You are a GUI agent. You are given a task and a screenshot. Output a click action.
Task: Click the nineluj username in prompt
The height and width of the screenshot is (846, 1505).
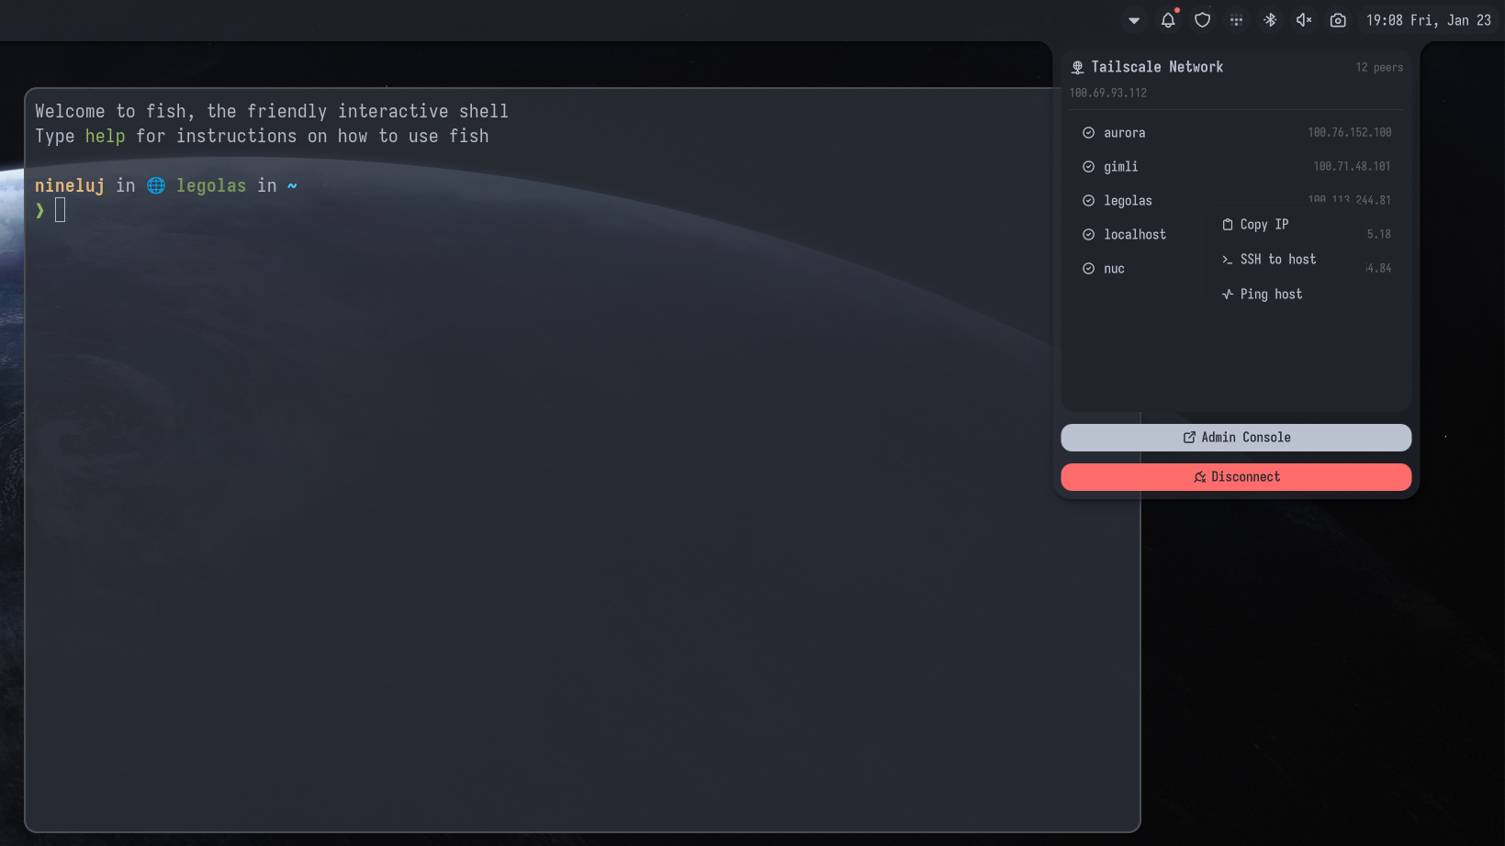[x=70, y=185]
